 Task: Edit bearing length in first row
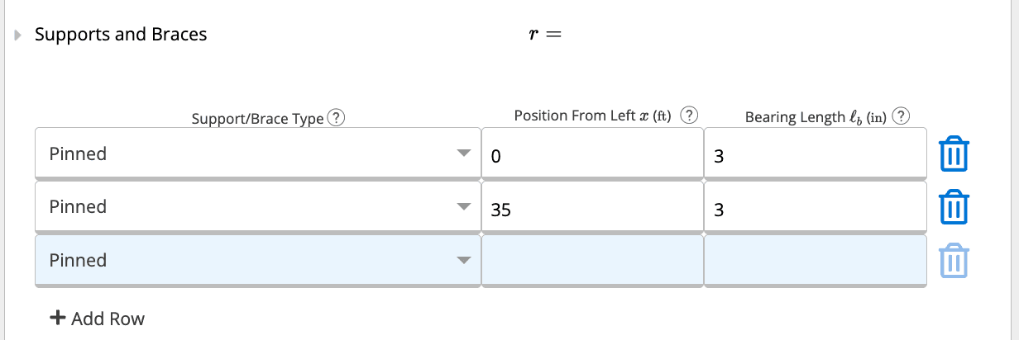(x=815, y=154)
